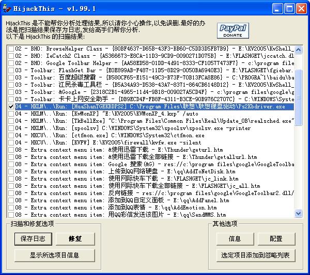Image resolution: width=310 pixels, height=275 pixels.
Task: Click the scrollbar down arrow
Action: coord(298,213)
